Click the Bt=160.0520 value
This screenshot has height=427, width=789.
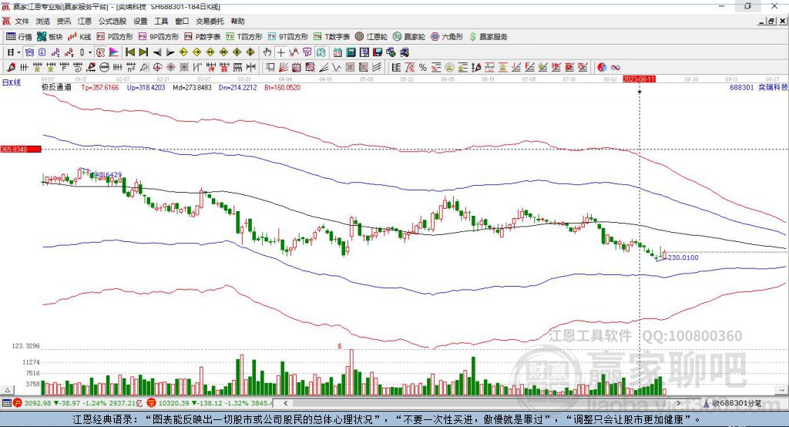click(282, 87)
